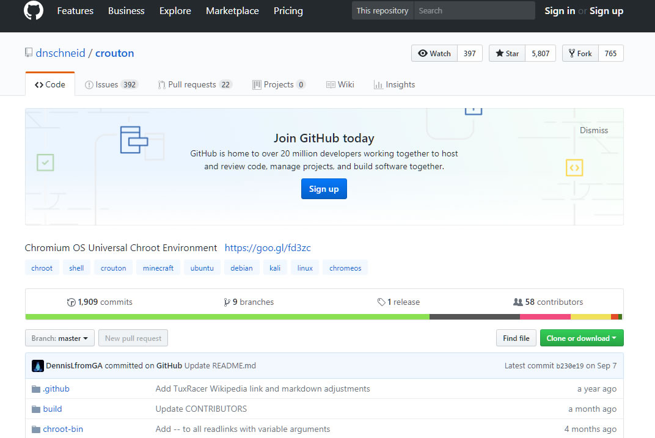Open the Update README.md commit message
The height and width of the screenshot is (438, 655).
[x=220, y=366]
